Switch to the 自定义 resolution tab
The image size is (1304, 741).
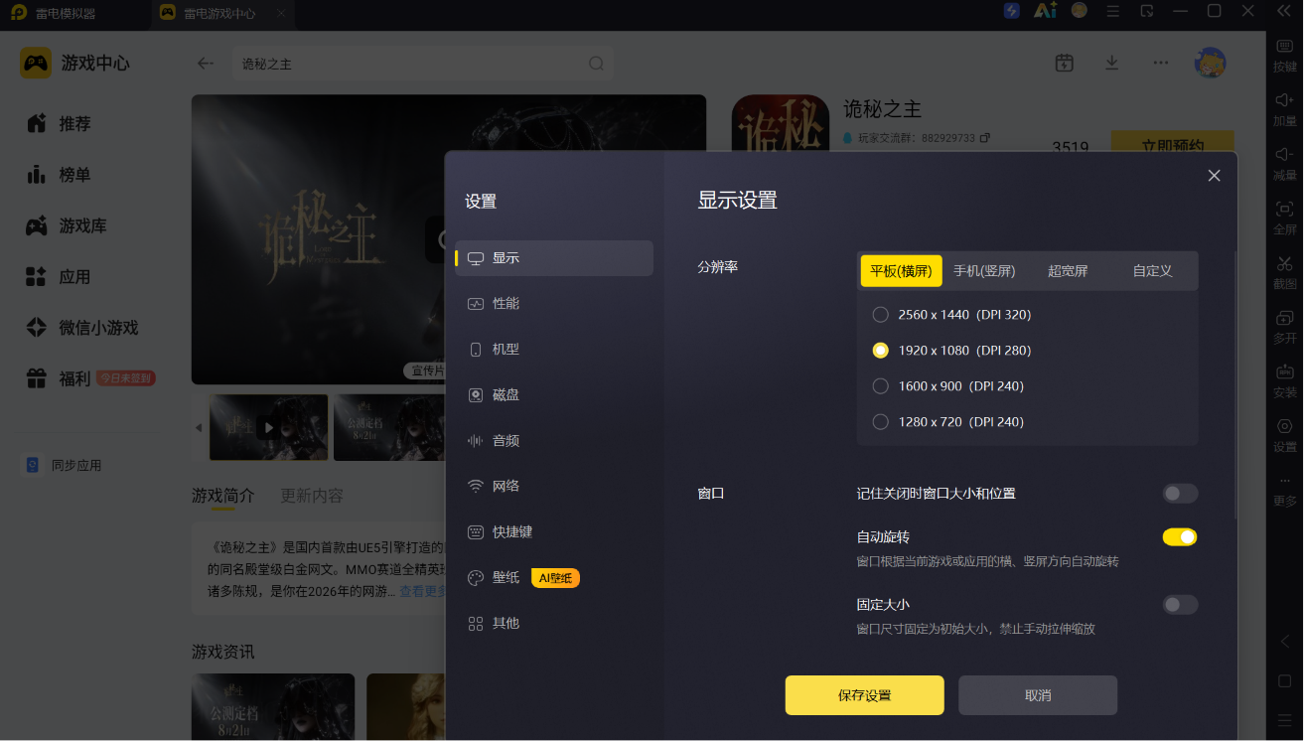point(1152,270)
